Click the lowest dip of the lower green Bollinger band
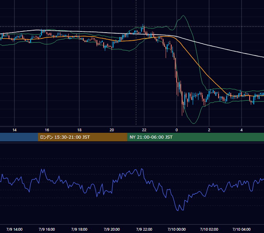This screenshot has height=233, width=264. click(x=194, y=123)
